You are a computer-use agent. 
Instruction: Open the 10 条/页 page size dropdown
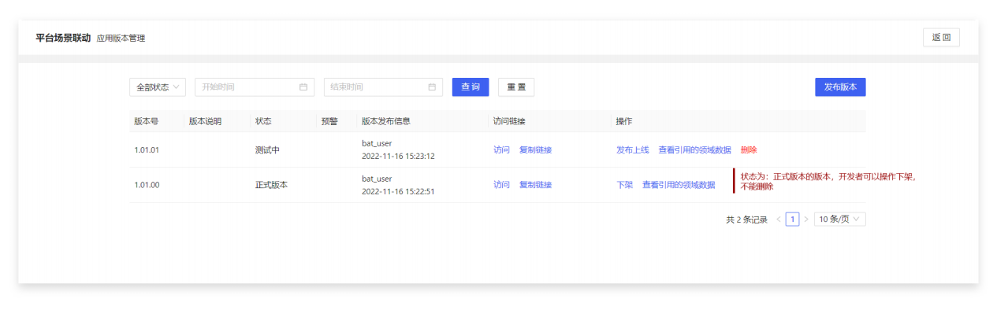[840, 220]
